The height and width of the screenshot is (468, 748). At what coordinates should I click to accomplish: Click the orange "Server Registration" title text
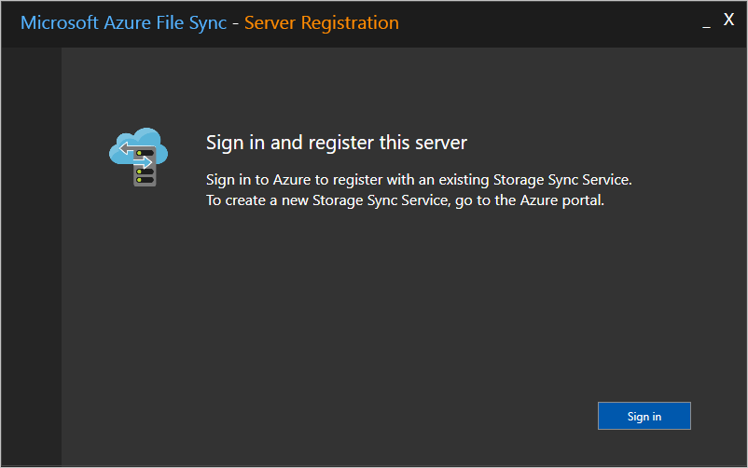321,22
